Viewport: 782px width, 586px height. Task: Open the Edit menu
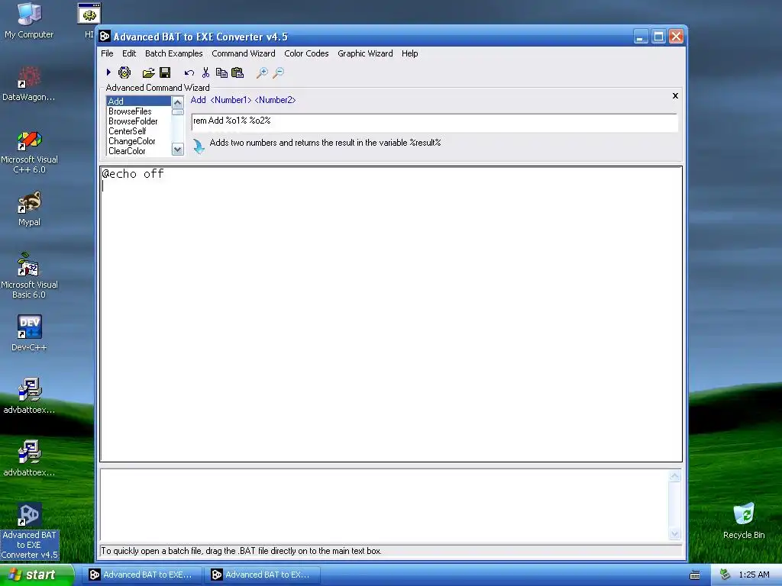129,53
